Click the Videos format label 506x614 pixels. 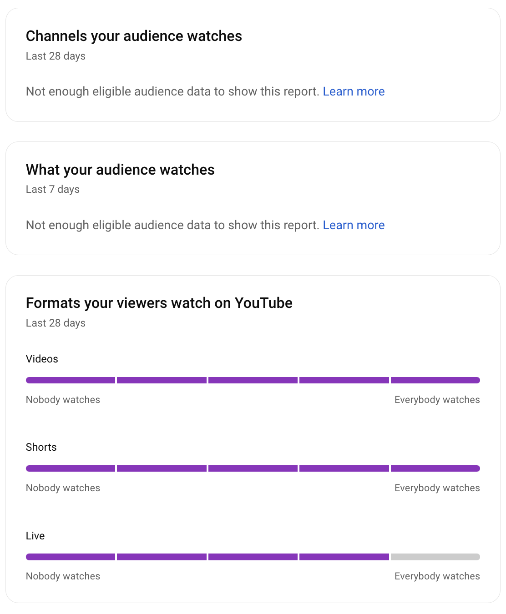tap(42, 359)
